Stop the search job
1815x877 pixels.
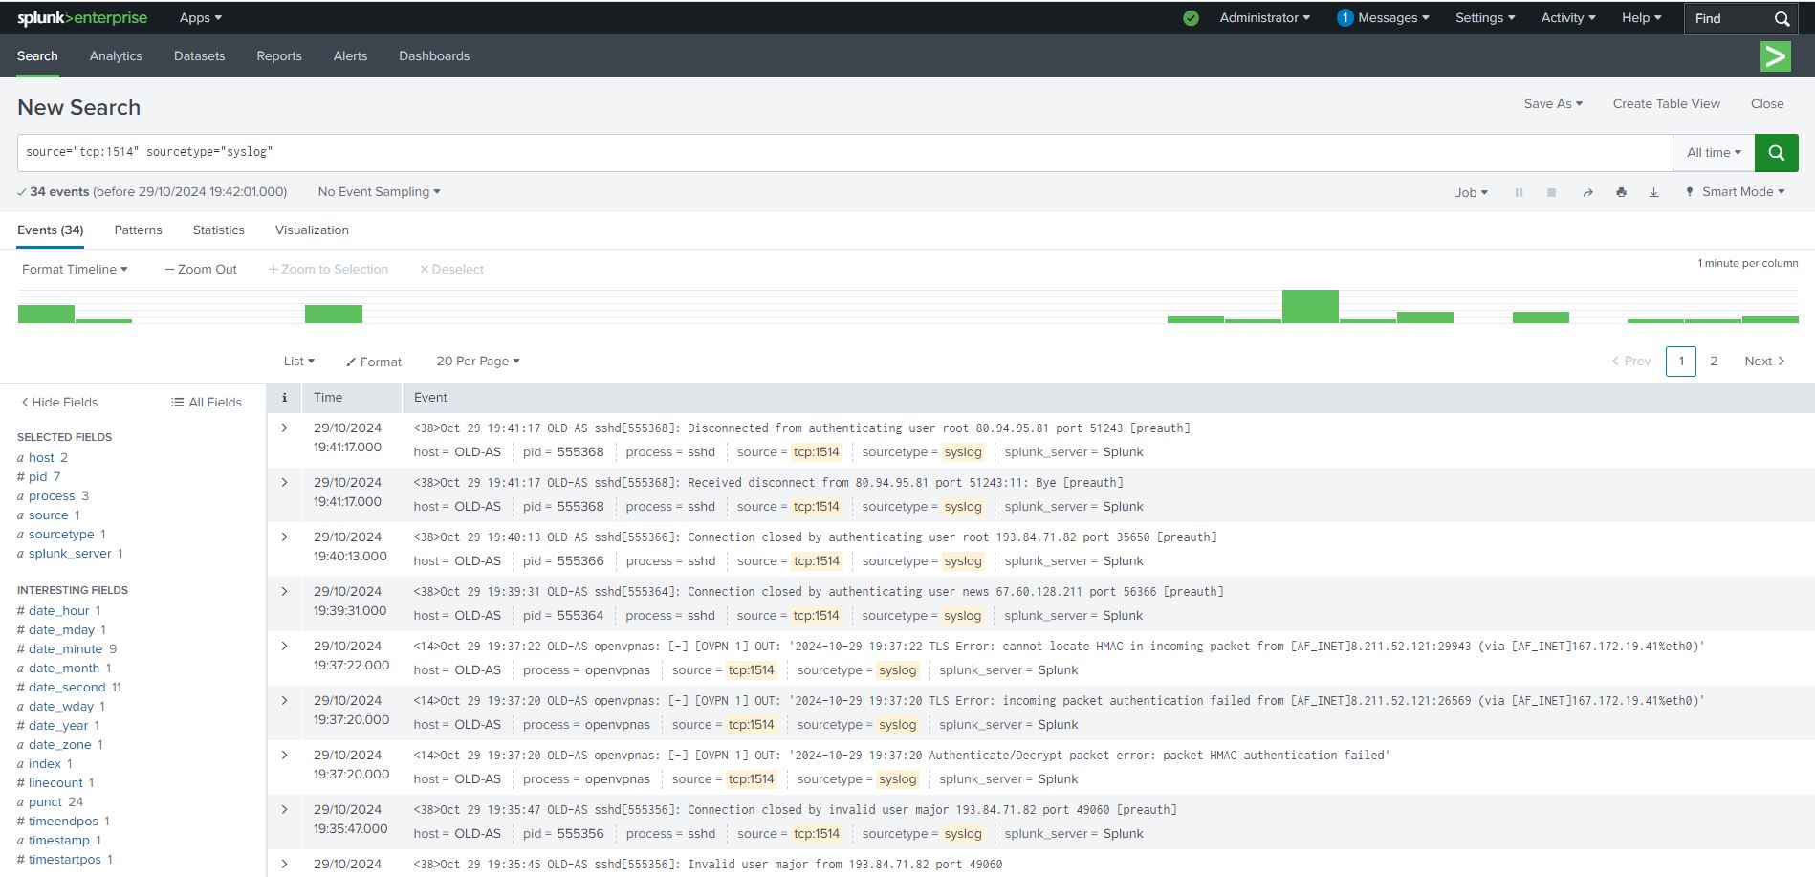[x=1551, y=192]
